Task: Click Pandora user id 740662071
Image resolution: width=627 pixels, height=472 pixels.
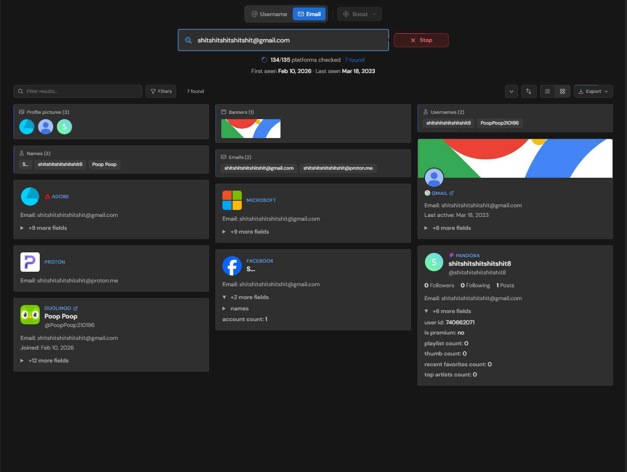Action: [460, 323]
